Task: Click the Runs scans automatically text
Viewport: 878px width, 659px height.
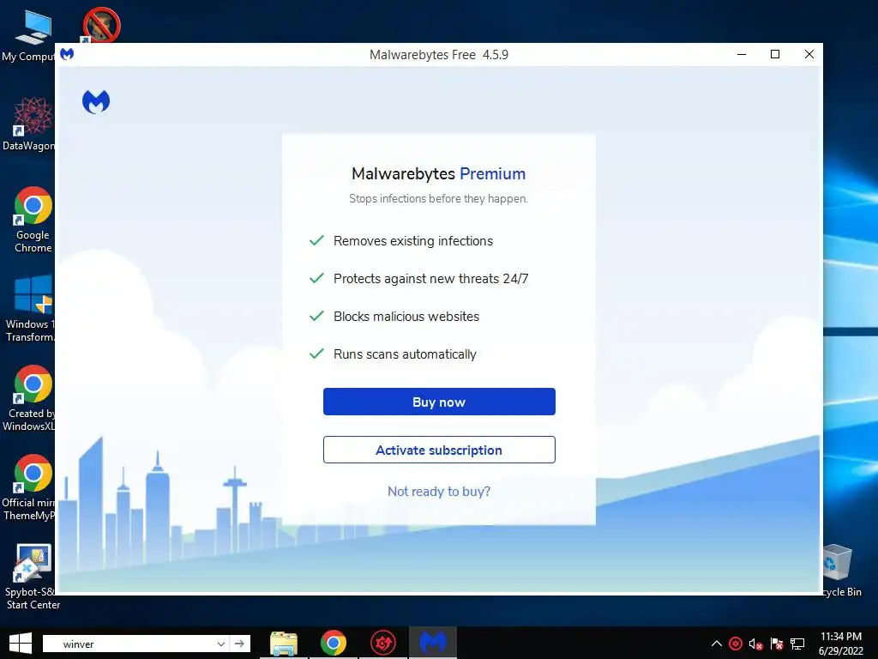Action: pos(405,354)
